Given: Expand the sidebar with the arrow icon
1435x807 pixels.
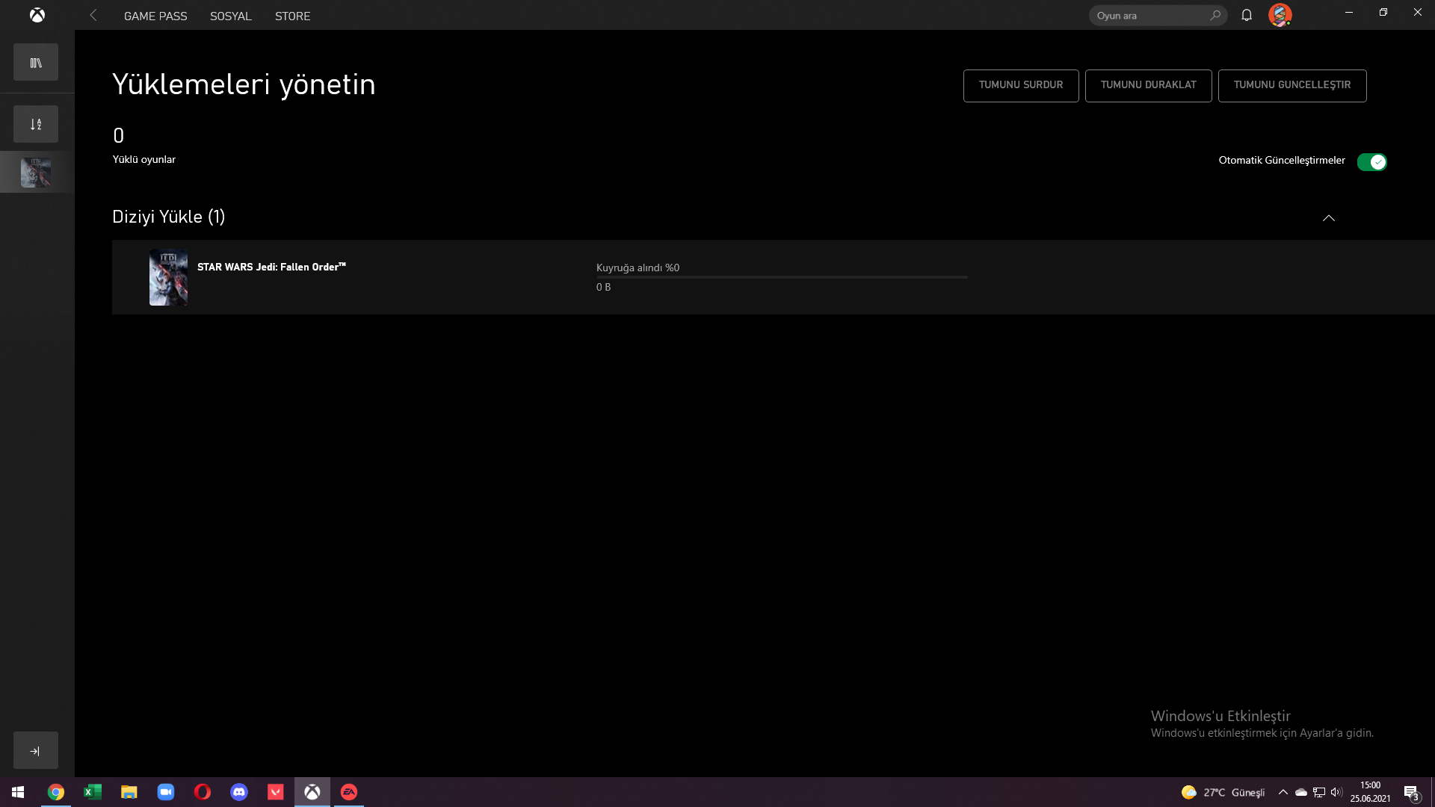Looking at the screenshot, I should point(36,750).
